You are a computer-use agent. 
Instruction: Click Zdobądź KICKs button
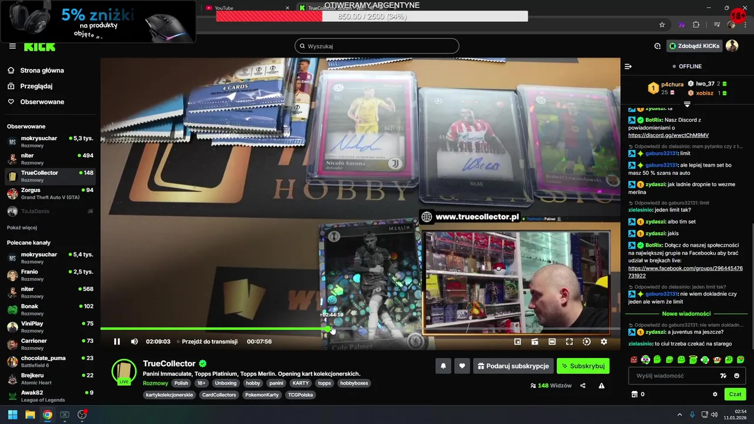tap(695, 46)
